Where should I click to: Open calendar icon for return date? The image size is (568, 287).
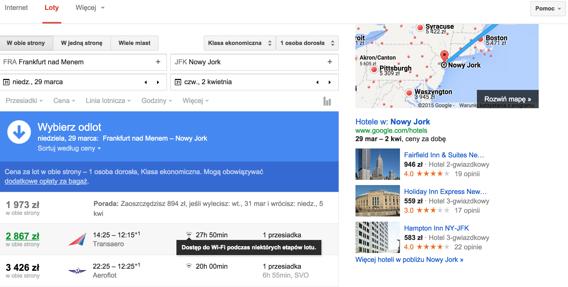tap(178, 82)
